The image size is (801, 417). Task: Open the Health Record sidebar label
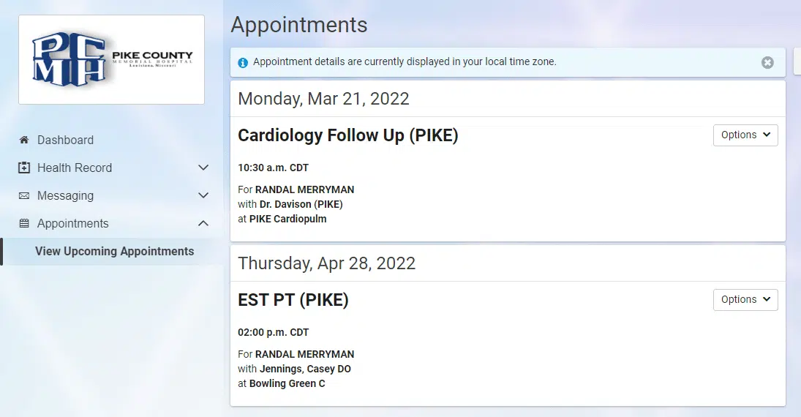[x=75, y=168]
